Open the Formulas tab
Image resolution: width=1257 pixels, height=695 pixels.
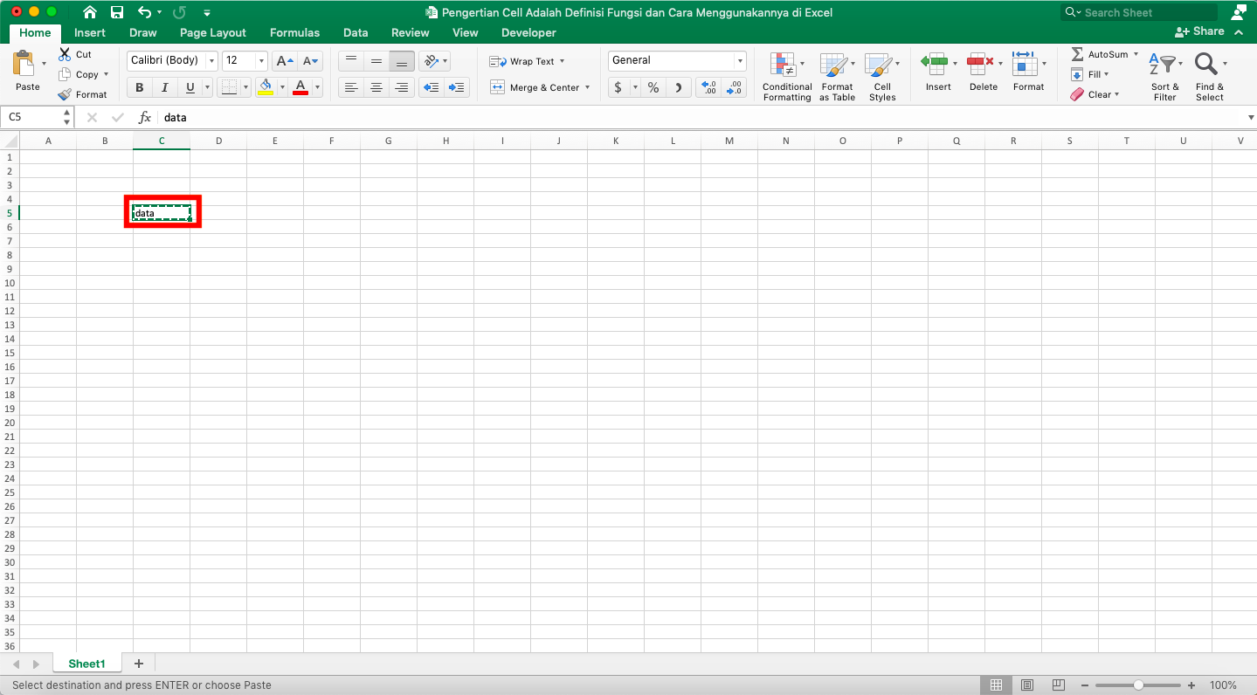click(294, 32)
